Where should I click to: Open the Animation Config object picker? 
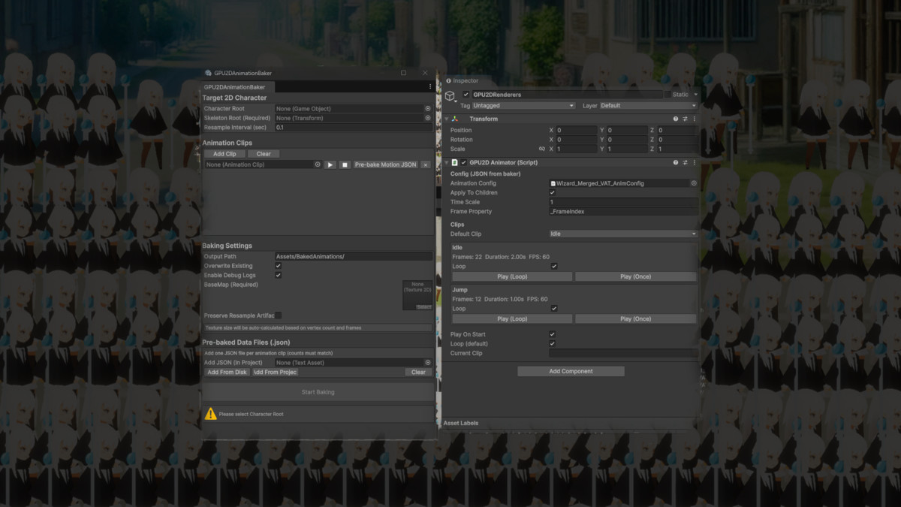pos(694,183)
